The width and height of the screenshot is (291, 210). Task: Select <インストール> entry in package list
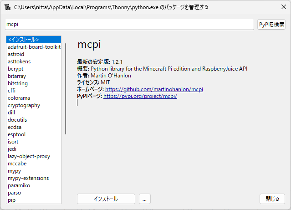pos(23,40)
